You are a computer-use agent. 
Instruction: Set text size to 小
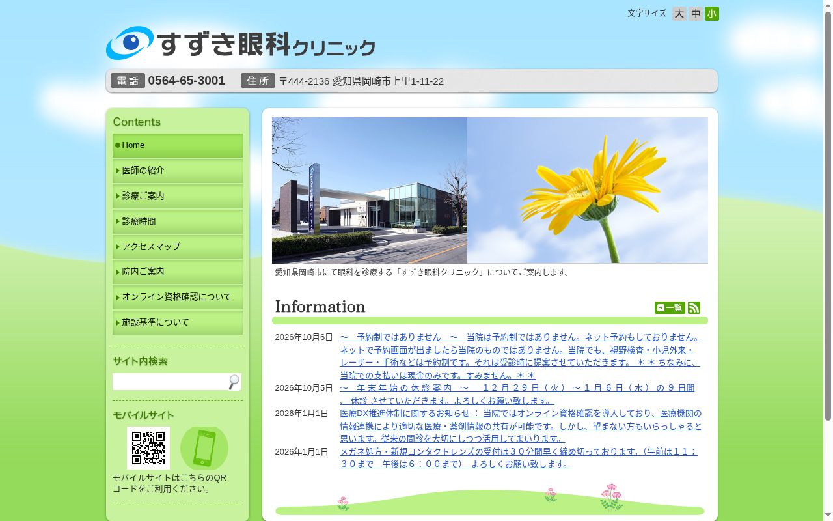point(712,14)
